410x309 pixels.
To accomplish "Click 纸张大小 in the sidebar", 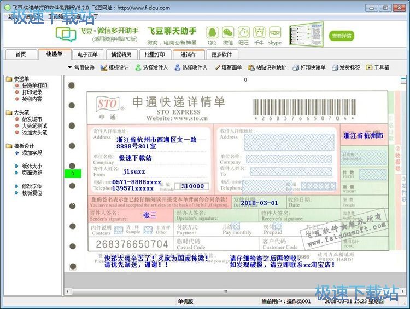I will coord(32,166).
